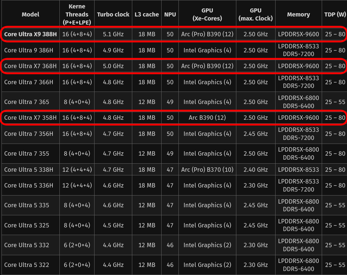Select the Core Ultra 7 366H model cell

tap(29, 82)
